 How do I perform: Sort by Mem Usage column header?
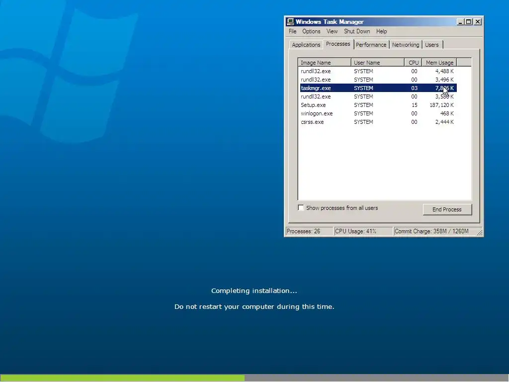coord(439,63)
